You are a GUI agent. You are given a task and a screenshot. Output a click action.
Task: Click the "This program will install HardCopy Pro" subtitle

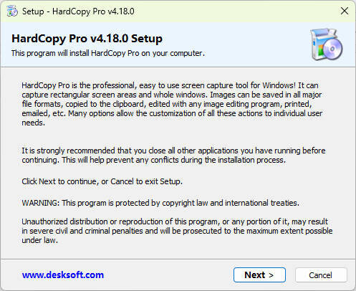[108, 53]
